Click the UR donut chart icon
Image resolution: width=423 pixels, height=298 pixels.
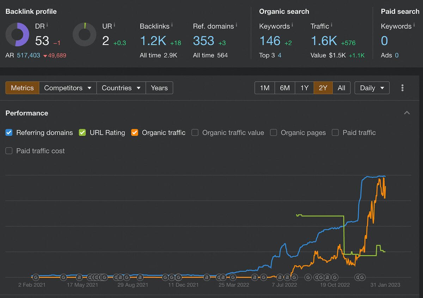tap(84, 35)
